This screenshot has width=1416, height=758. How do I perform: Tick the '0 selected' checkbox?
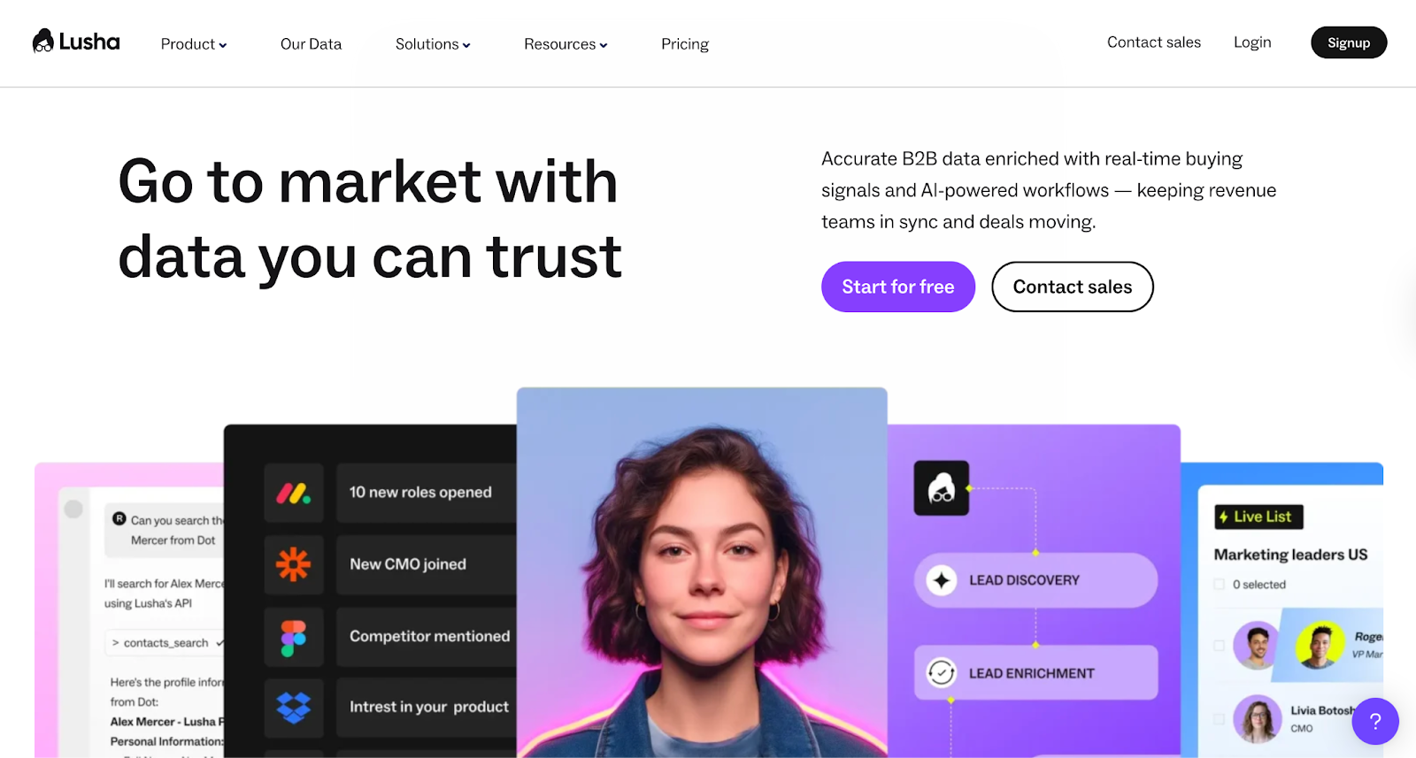pyautogui.click(x=1220, y=585)
